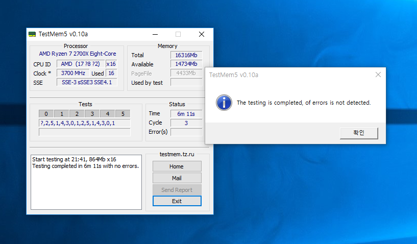This screenshot has height=244, width=417.
Task: Click the Available memory value 14734Mb
Action: point(186,64)
